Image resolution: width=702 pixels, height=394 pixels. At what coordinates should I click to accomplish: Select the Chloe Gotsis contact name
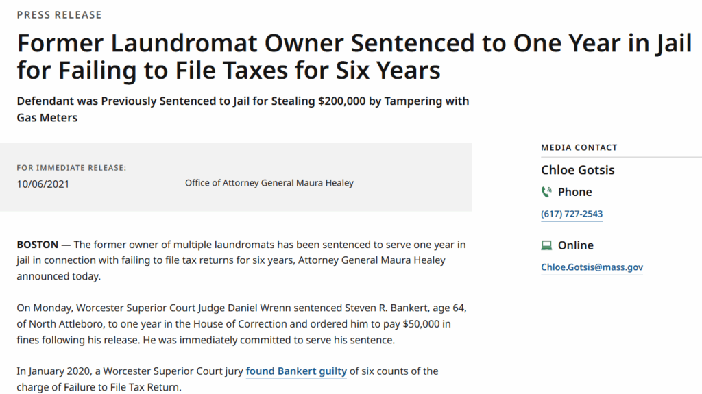[577, 170]
